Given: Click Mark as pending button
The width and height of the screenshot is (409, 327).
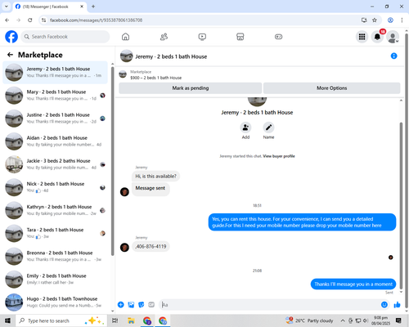Looking at the screenshot, I should click(x=191, y=88).
